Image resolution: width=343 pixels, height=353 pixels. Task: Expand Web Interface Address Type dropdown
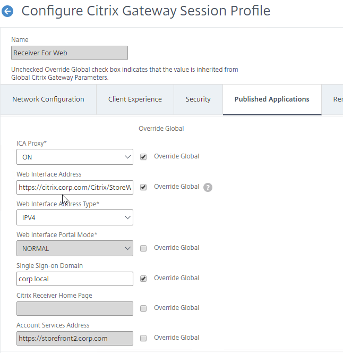click(x=75, y=217)
